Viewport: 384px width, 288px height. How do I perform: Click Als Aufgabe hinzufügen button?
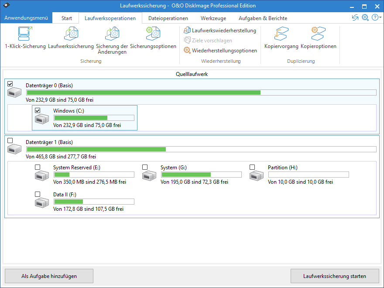[49, 276]
